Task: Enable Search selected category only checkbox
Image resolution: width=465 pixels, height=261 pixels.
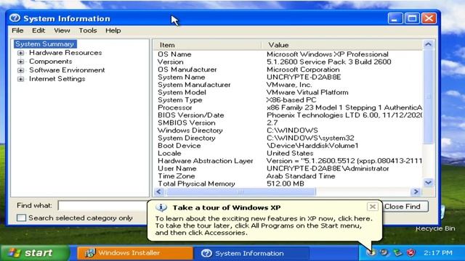Action: click(21, 217)
